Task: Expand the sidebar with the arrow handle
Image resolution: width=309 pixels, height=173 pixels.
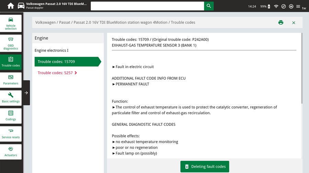Action: click(26, 93)
